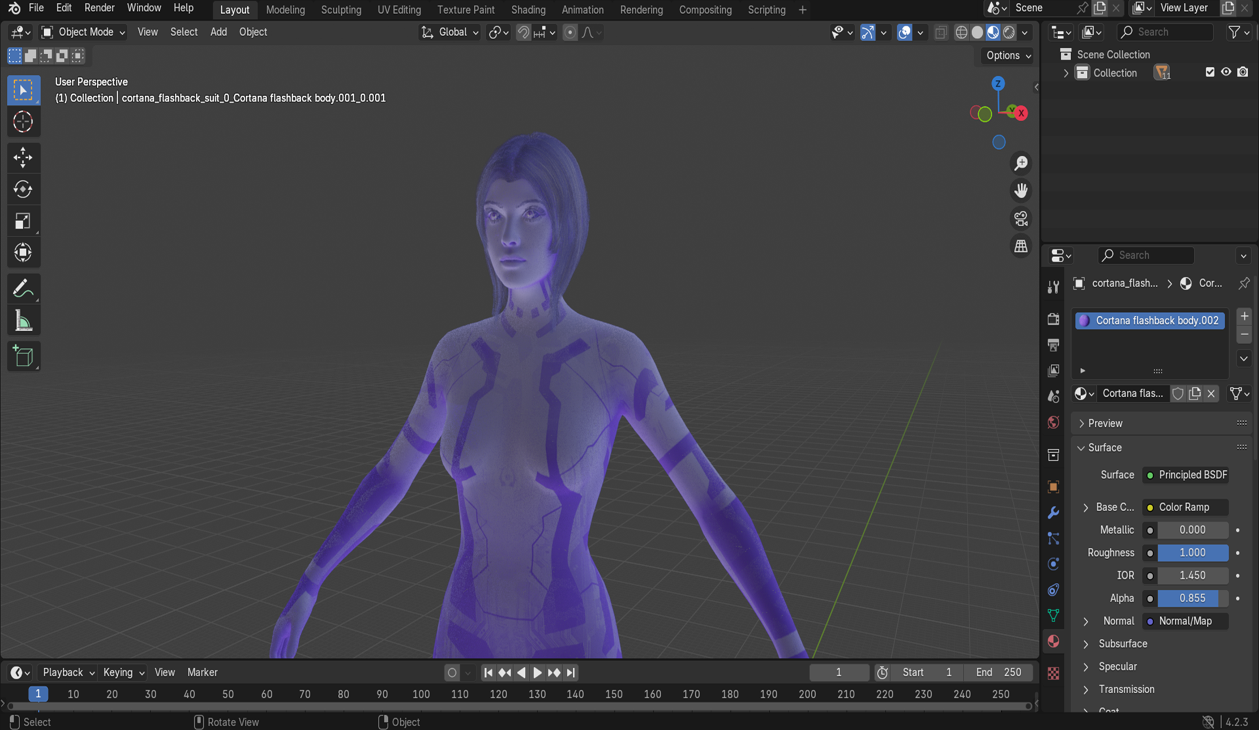Click the Normal/Map link button

pos(1185,621)
